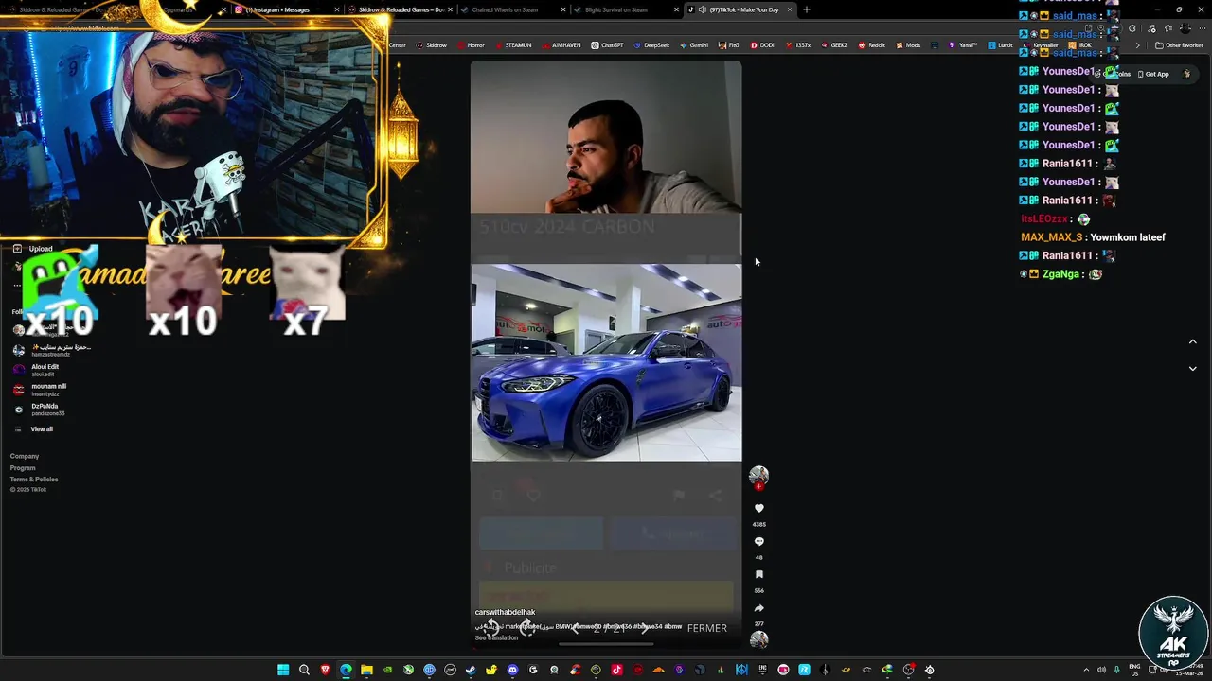Go to the next video with the down chevron
This screenshot has width=1212, height=681.
(x=1192, y=368)
